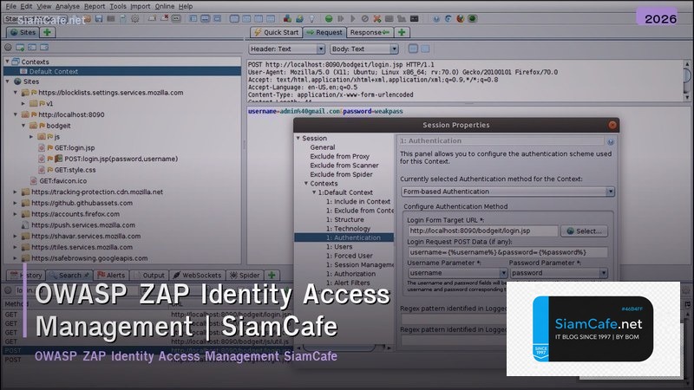Select Default Context in Sites tree
This screenshot has width=694, height=390.
[x=53, y=71]
